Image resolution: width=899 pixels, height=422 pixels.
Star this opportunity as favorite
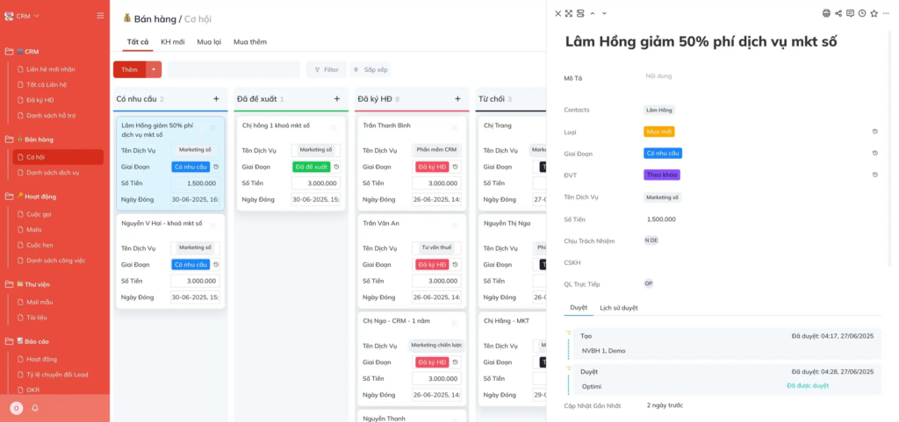point(874,13)
